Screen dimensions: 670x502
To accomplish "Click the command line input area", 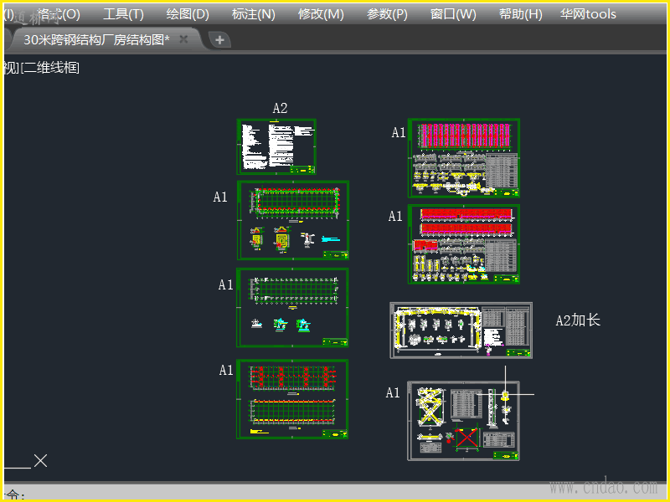I will [333, 494].
